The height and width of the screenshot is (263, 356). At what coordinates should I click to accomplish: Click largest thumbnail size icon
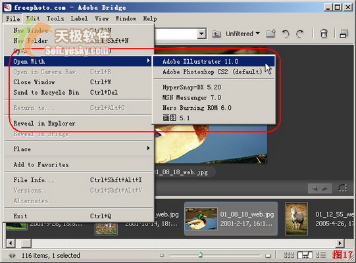(268, 256)
